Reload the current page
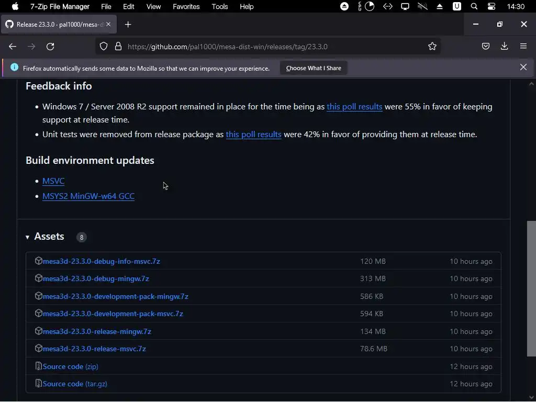 tap(50, 47)
